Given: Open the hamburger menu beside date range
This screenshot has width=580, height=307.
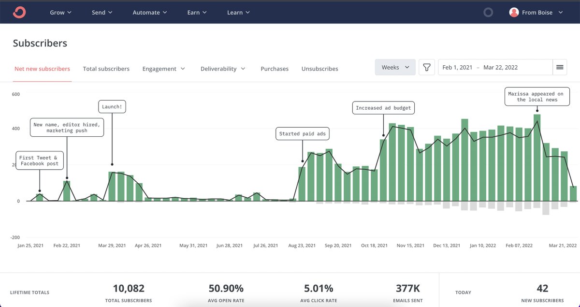Looking at the screenshot, I should point(560,68).
